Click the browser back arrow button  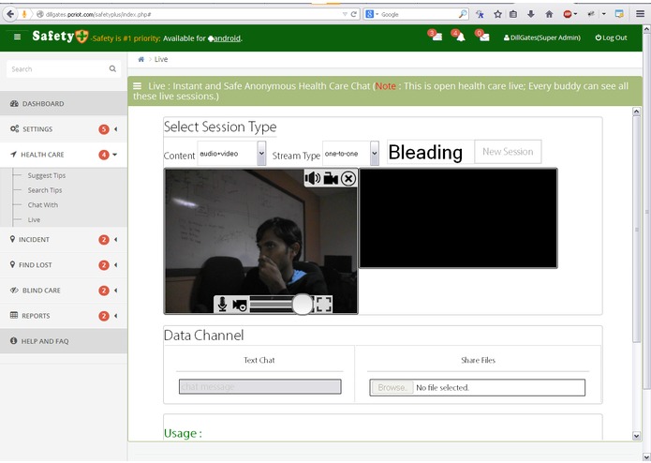click(10, 14)
